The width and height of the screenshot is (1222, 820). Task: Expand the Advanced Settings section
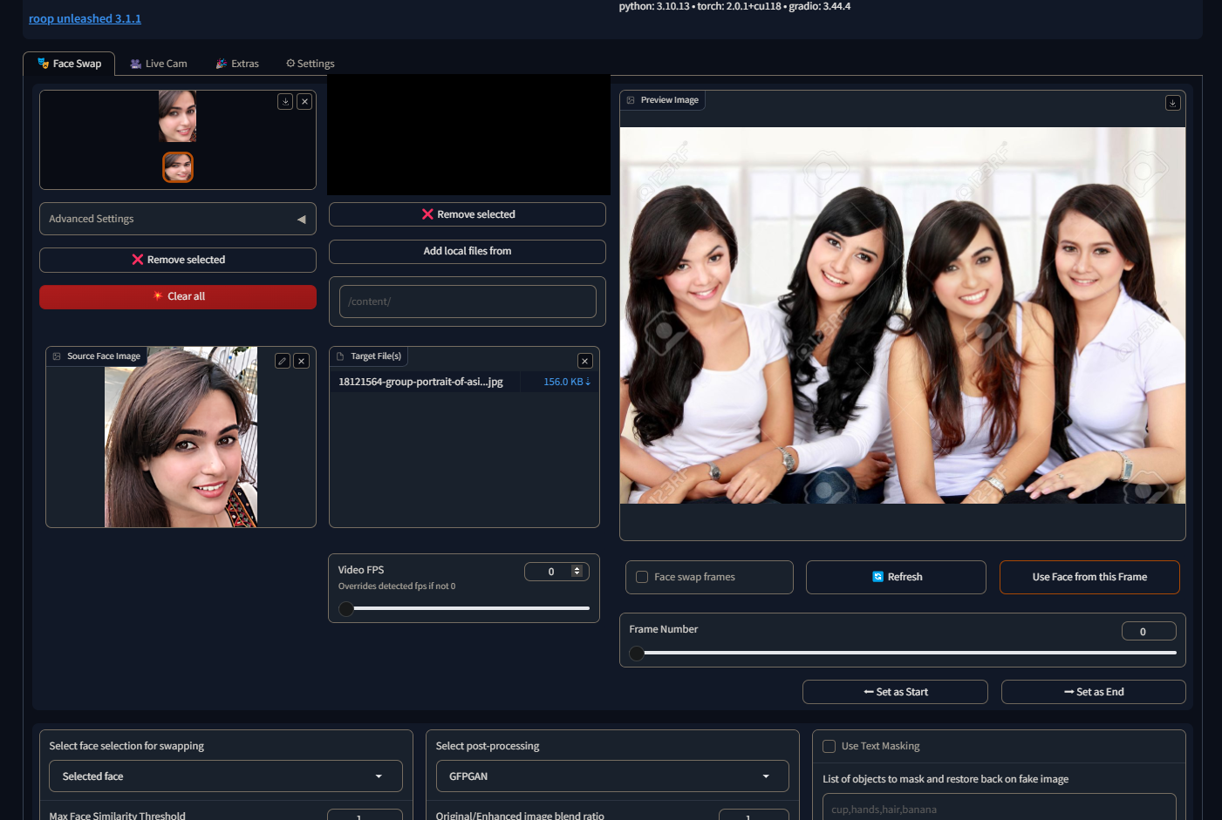tap(177, 218)
